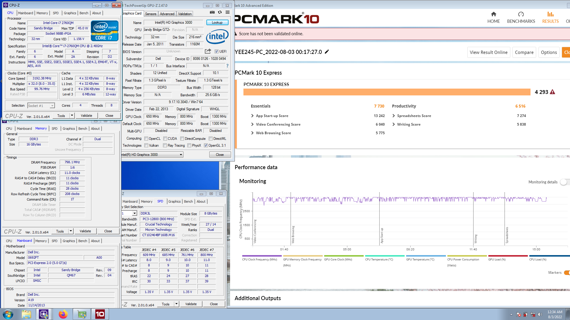Viewport: 570px width, 320px height.
Task: Click the RESULTS bar chart icon
Action: coord(550,14)
